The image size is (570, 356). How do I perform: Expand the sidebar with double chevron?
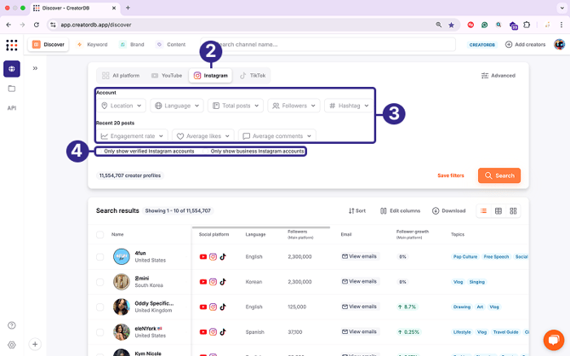pyautogui.click(x=35, y=68)
